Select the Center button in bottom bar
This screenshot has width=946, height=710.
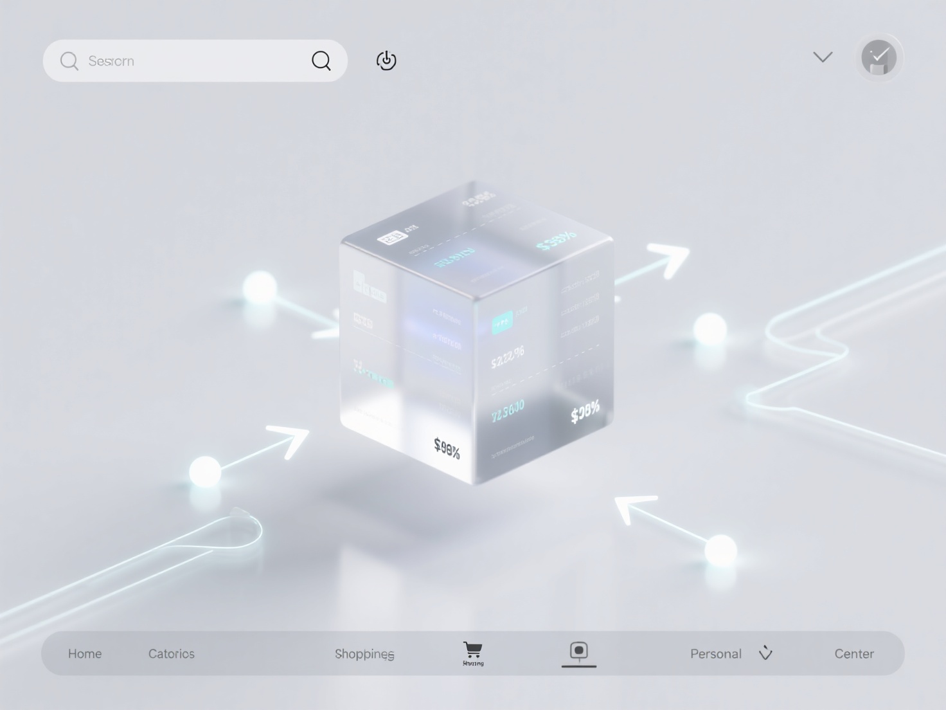[854, 653]
